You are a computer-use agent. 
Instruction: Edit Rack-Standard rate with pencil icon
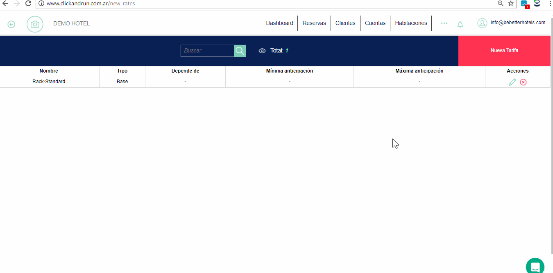pyautogui.click(x=512, y=82)
